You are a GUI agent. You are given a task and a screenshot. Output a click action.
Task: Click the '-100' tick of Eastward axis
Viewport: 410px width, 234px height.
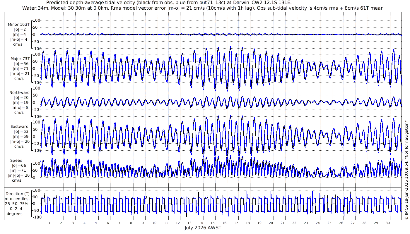point(35,150)
